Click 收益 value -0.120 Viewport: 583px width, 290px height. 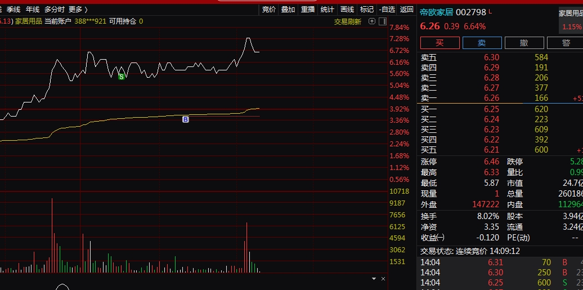click(487, 238)
